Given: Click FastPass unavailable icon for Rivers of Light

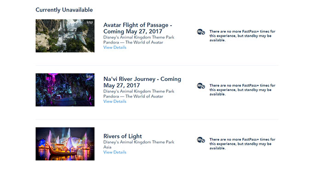Looking at the screenshot, I should (x=201, y=140).
